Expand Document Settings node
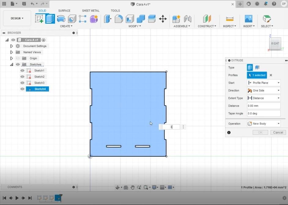The height and width of the screenshot is (205, 288). [11, 46]
